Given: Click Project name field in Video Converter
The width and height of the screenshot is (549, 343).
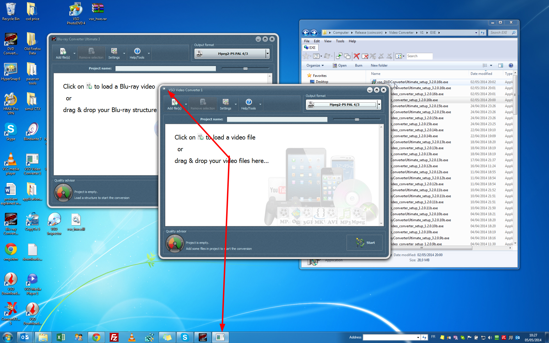Looking at the screenshot, I should click(x=277, y=119).
